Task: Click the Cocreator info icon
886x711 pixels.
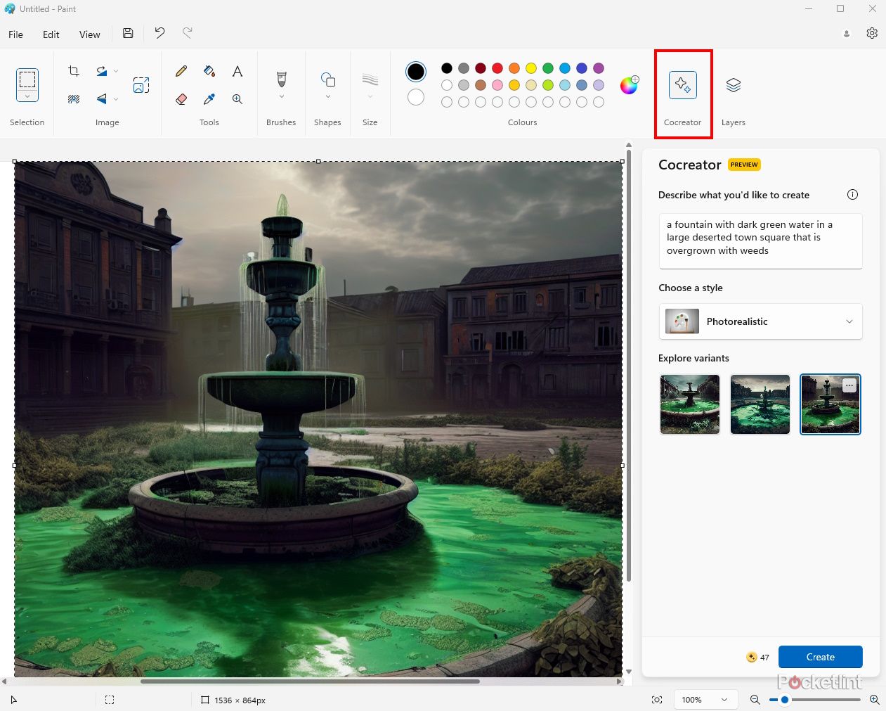Action: 852,195
